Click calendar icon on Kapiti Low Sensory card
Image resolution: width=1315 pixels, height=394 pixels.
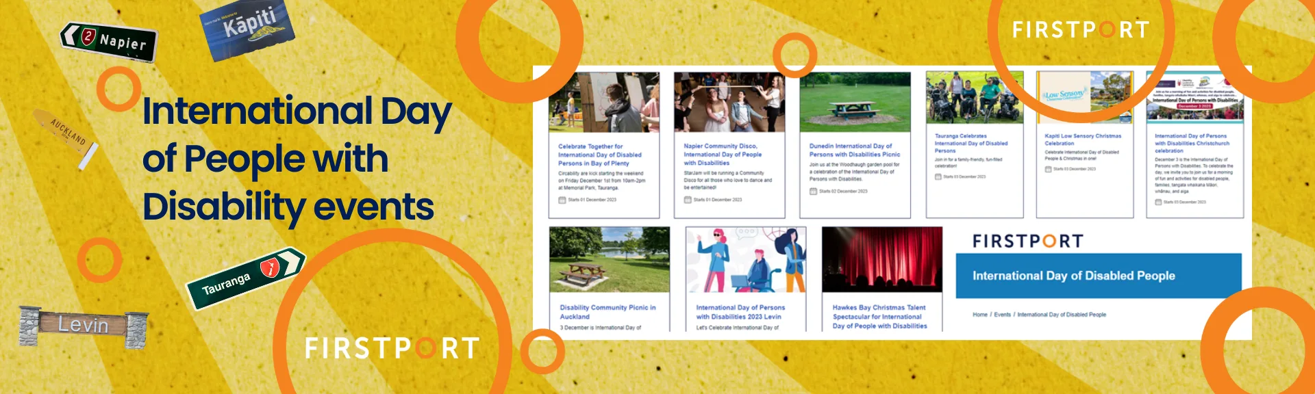click(x=1048, y=169)
